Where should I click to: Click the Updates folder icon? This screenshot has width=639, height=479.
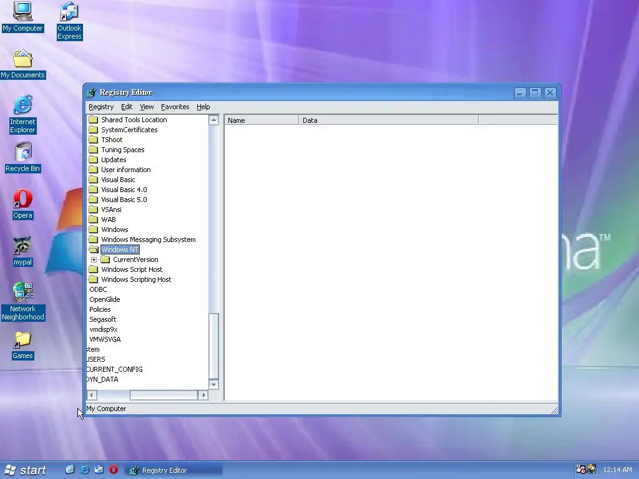pos(94,159)
